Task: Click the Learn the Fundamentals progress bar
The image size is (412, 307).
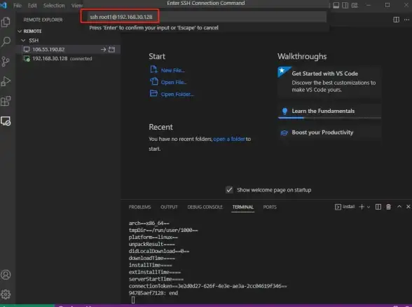Action: (329, 118)
